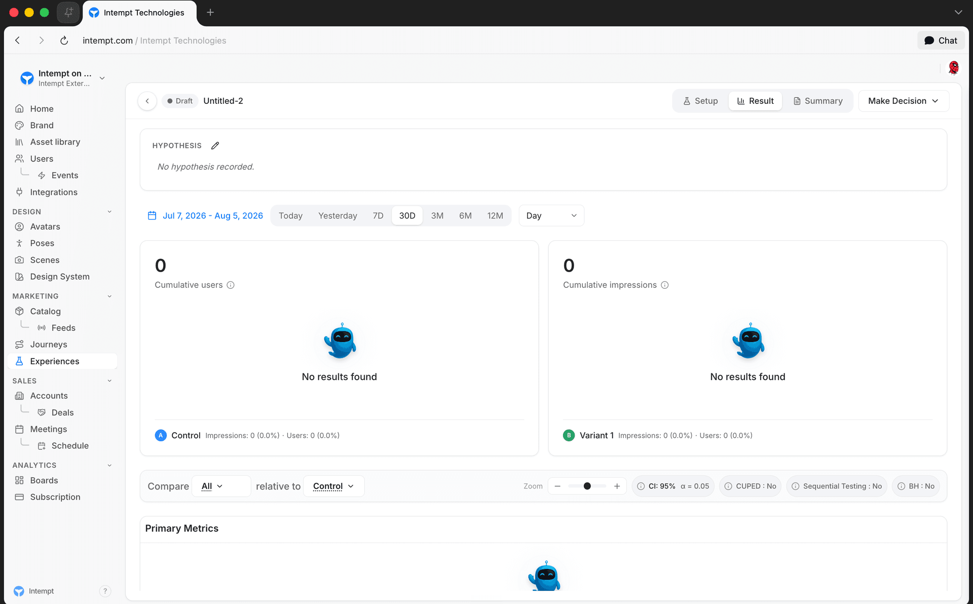
Task: Open Journeys in the sidebar
Action: (62, 345)
